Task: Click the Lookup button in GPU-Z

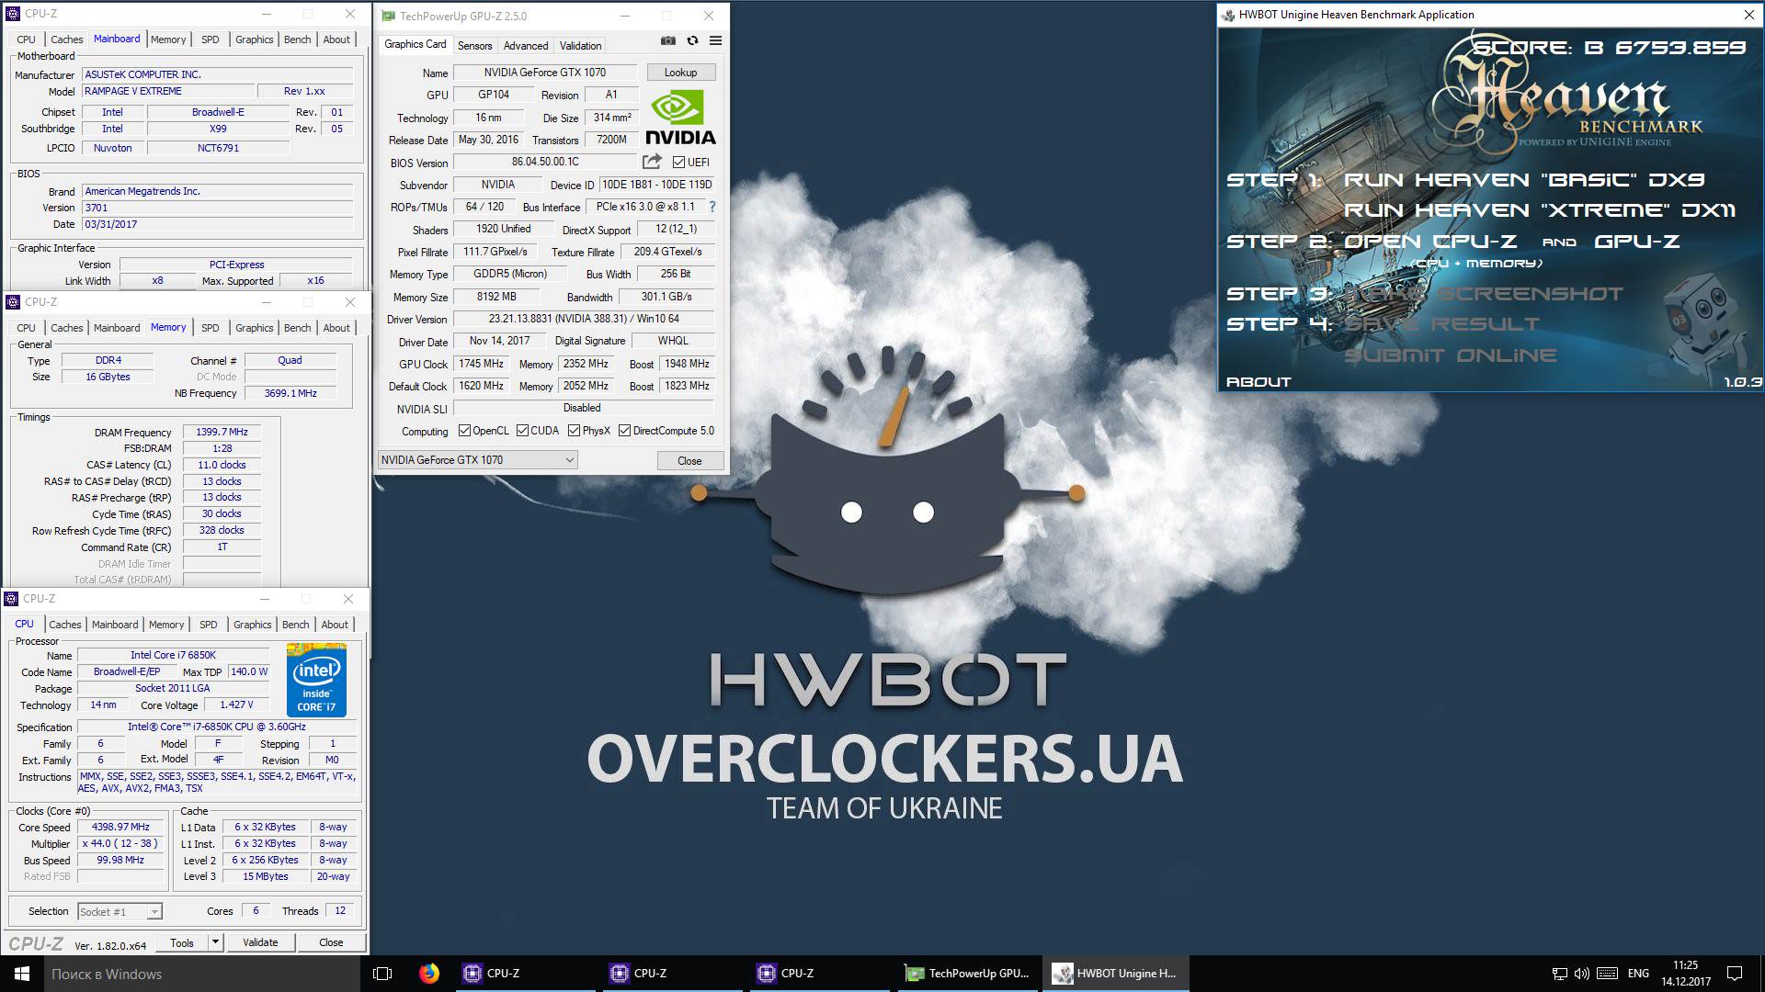Action: [x=680, y=73]
